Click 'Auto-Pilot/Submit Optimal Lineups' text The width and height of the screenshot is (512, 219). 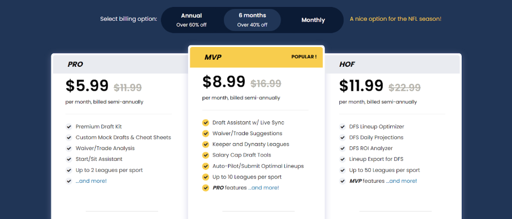[x=258, y=166]
